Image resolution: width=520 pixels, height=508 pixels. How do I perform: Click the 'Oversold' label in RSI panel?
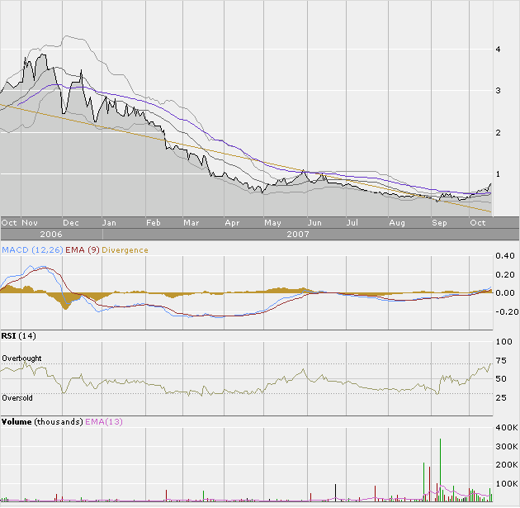(x=17, y=398)
